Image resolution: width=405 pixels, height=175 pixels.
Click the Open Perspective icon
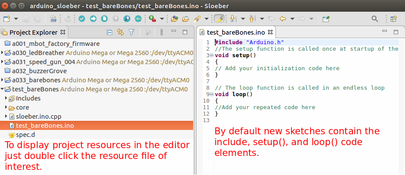(x=394, y=19)
